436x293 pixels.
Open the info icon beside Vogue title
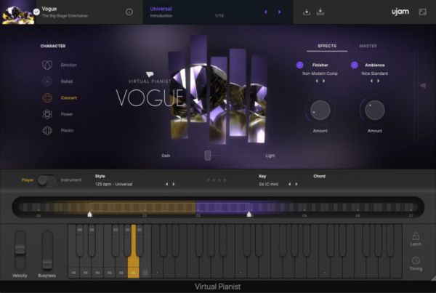point(129,12)
